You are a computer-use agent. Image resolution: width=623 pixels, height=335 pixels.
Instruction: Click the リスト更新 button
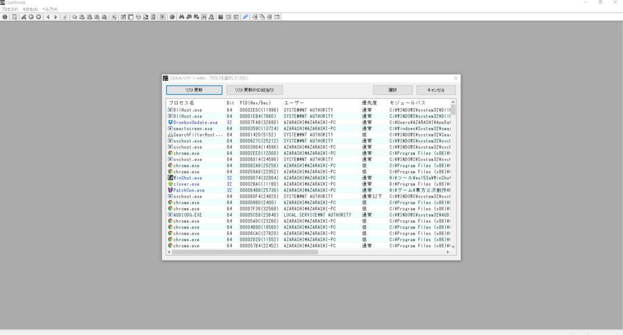pyautogui.click(x=194, y=90)
